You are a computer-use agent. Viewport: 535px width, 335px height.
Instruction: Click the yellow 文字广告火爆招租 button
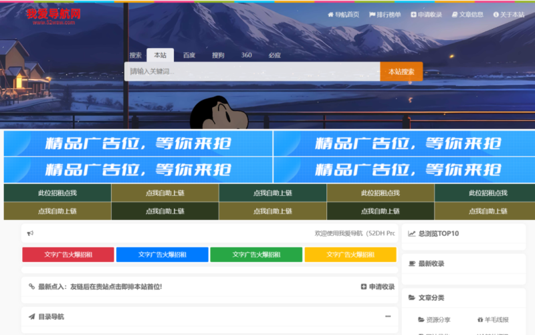tap(350, 255)
